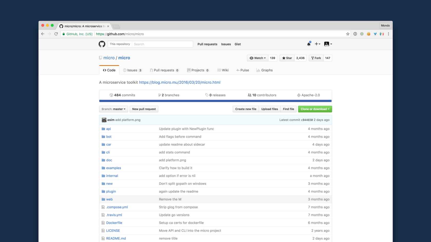Click the repository search field
The image size is (431, 242).
click(162, 44)
